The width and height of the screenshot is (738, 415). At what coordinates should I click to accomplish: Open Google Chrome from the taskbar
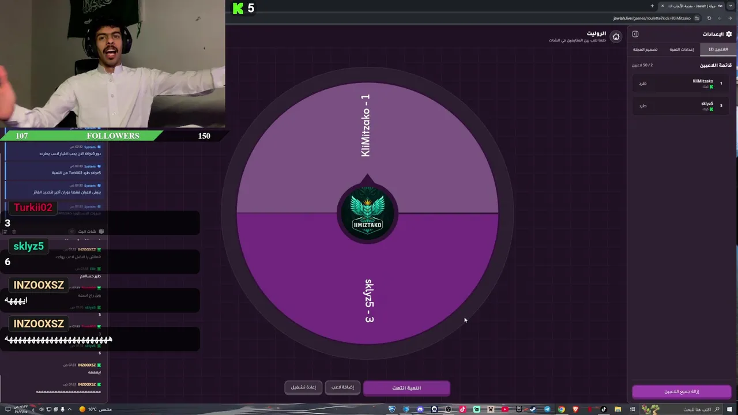tap(562, 409)
